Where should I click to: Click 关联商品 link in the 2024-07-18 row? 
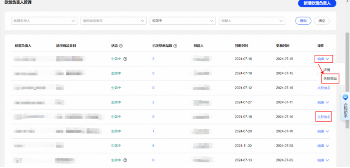(324, 117)
